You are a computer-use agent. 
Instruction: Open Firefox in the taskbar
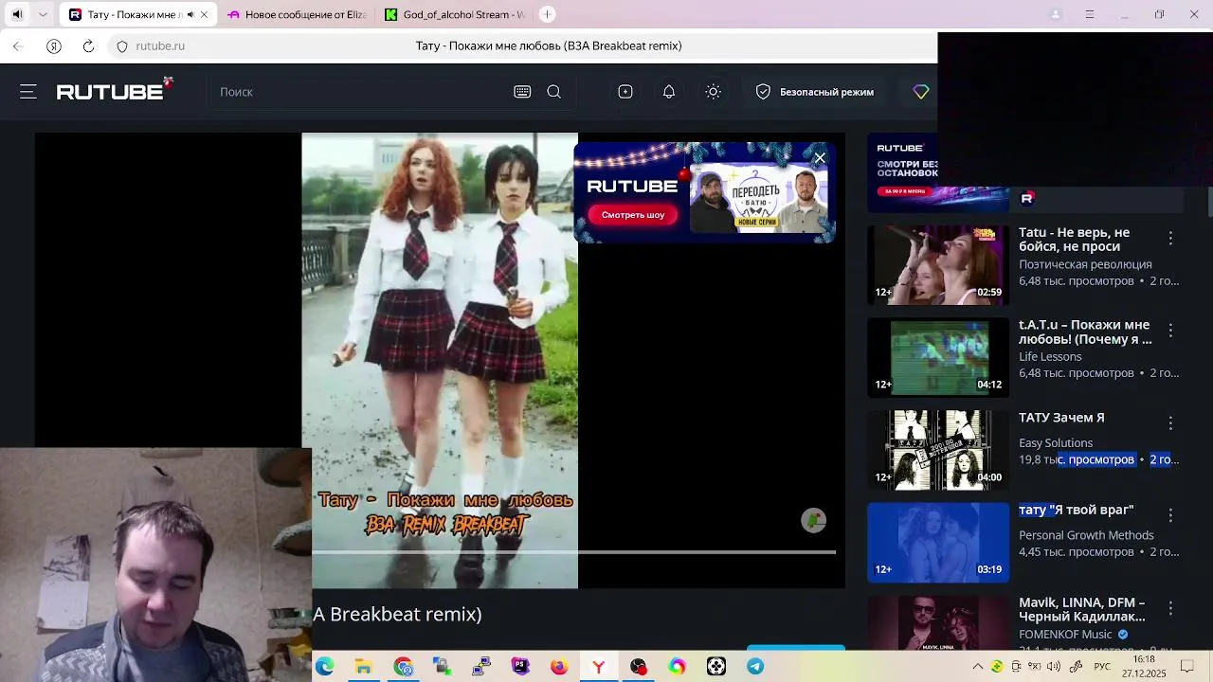click(x=559, y=667)
